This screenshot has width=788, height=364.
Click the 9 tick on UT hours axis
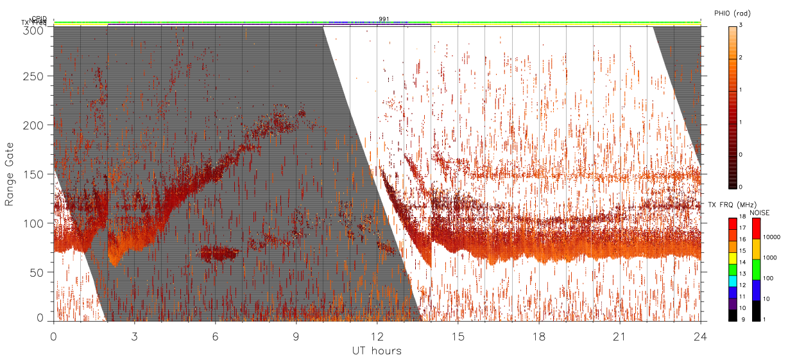coord(296,336)
